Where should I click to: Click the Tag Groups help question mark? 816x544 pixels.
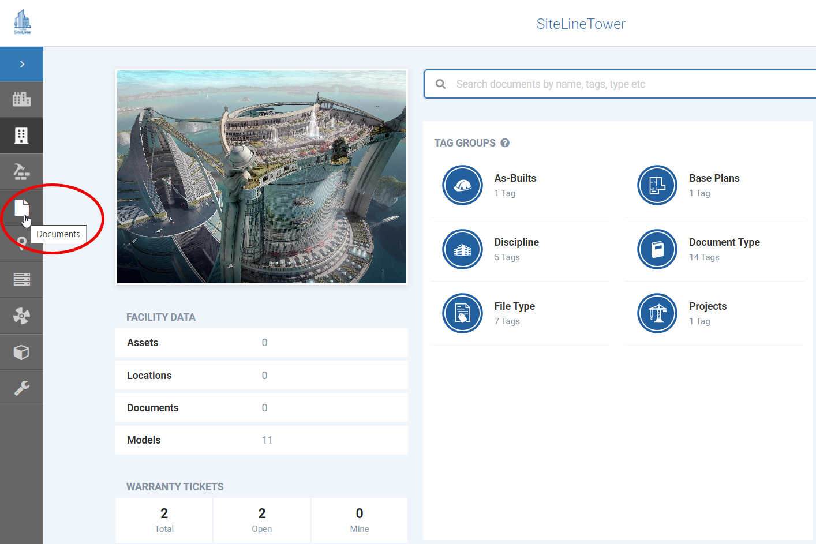click(505, 143)
